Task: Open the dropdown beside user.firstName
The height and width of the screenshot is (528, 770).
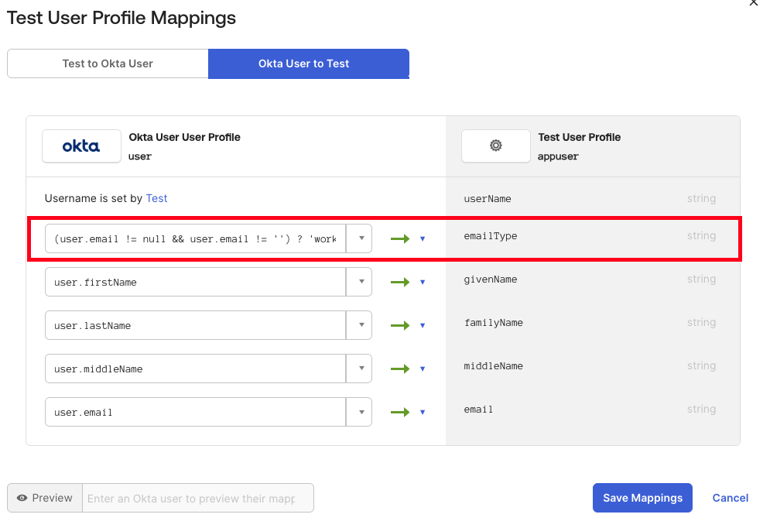Action: [359, 282]
